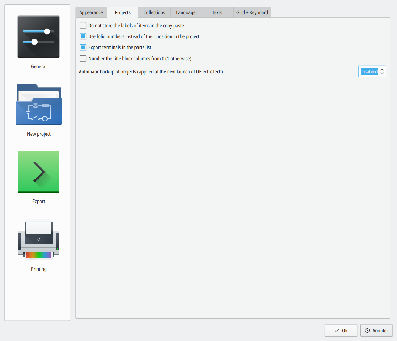This screenshot has width=397, height=341.
Task: Uncheck 'Use folio numbers' option
Action: click(x=83, y=36)
